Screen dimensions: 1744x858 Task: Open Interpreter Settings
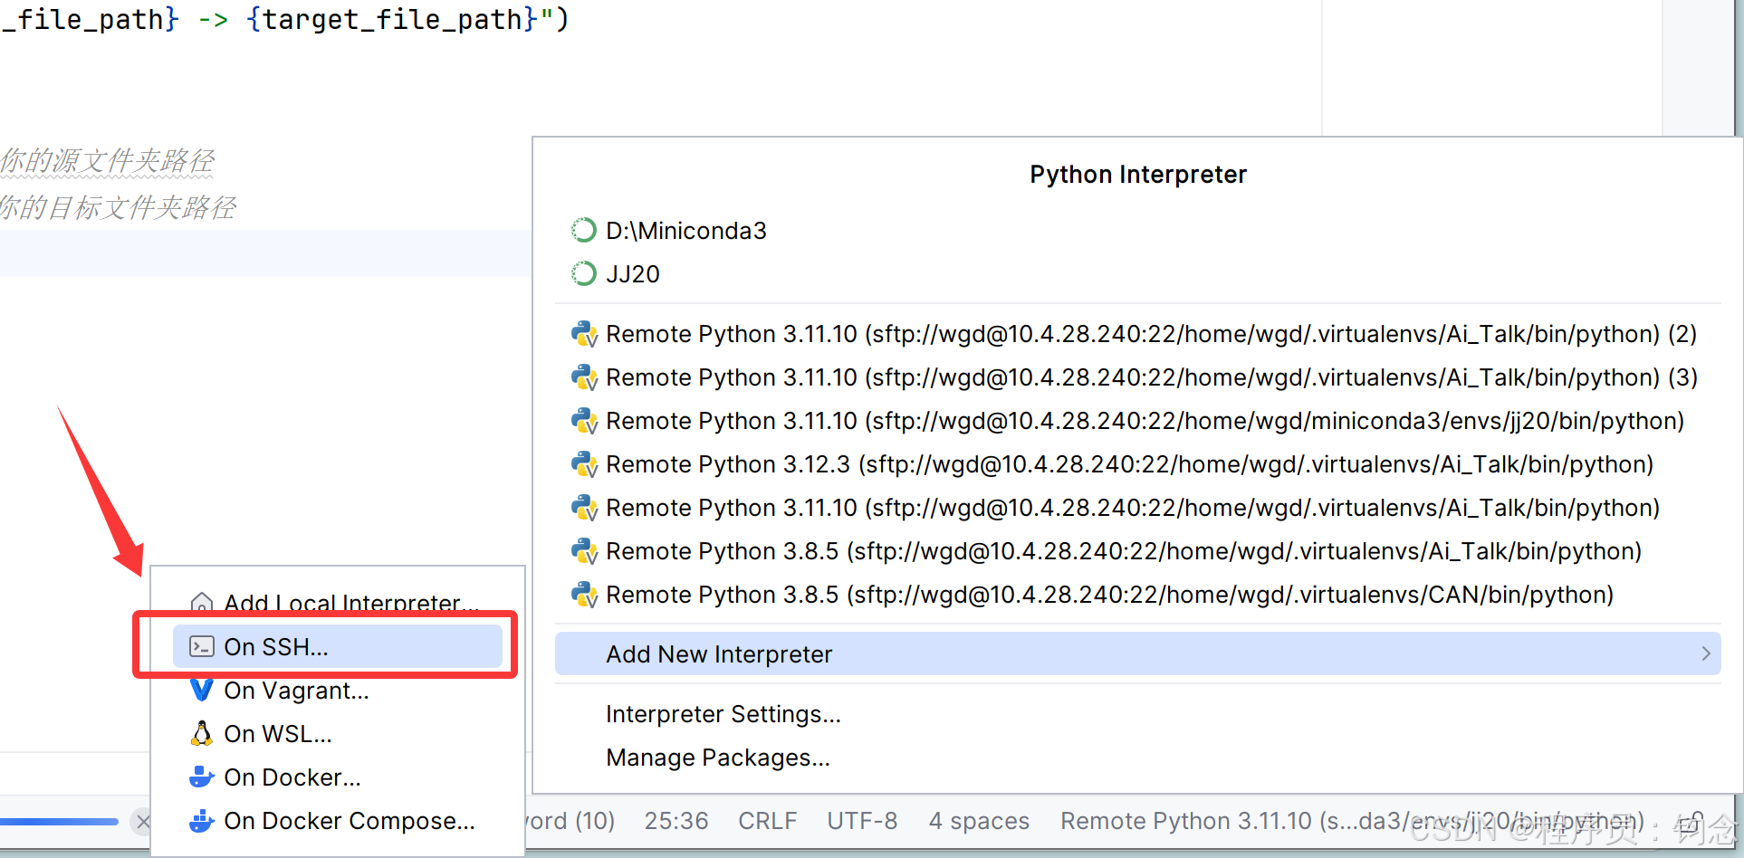[x=723, y=713]
